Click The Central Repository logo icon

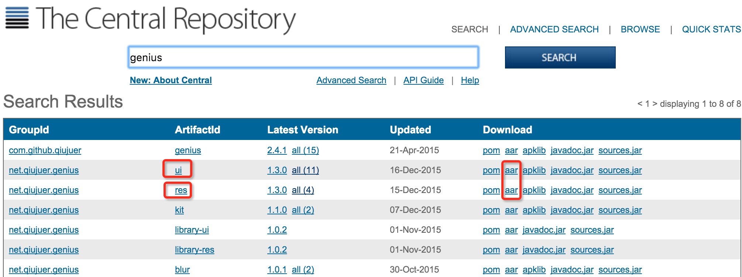coord(17,18)
